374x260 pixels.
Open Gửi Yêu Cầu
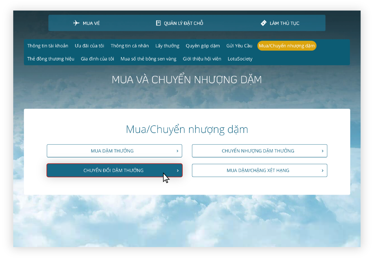(x=239, y=46)
